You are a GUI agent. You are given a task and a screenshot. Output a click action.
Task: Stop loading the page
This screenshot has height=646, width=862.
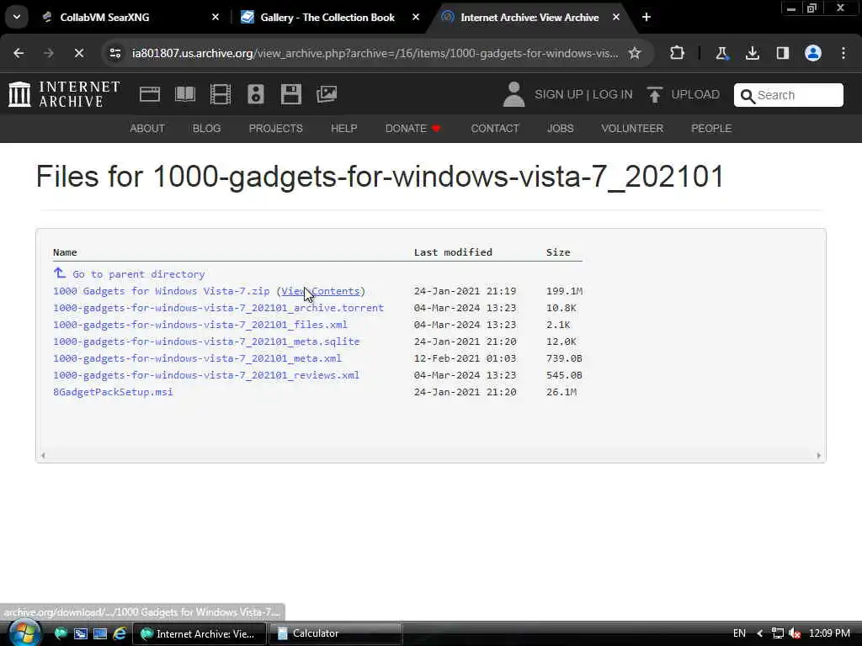point(79,53)
